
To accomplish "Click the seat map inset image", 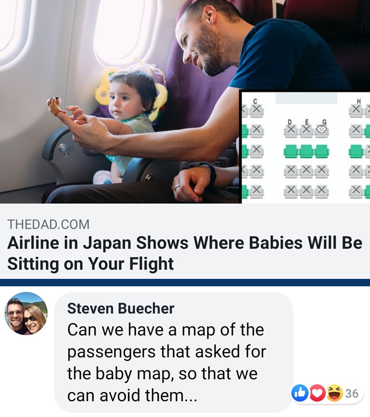I will click(306, 147).
